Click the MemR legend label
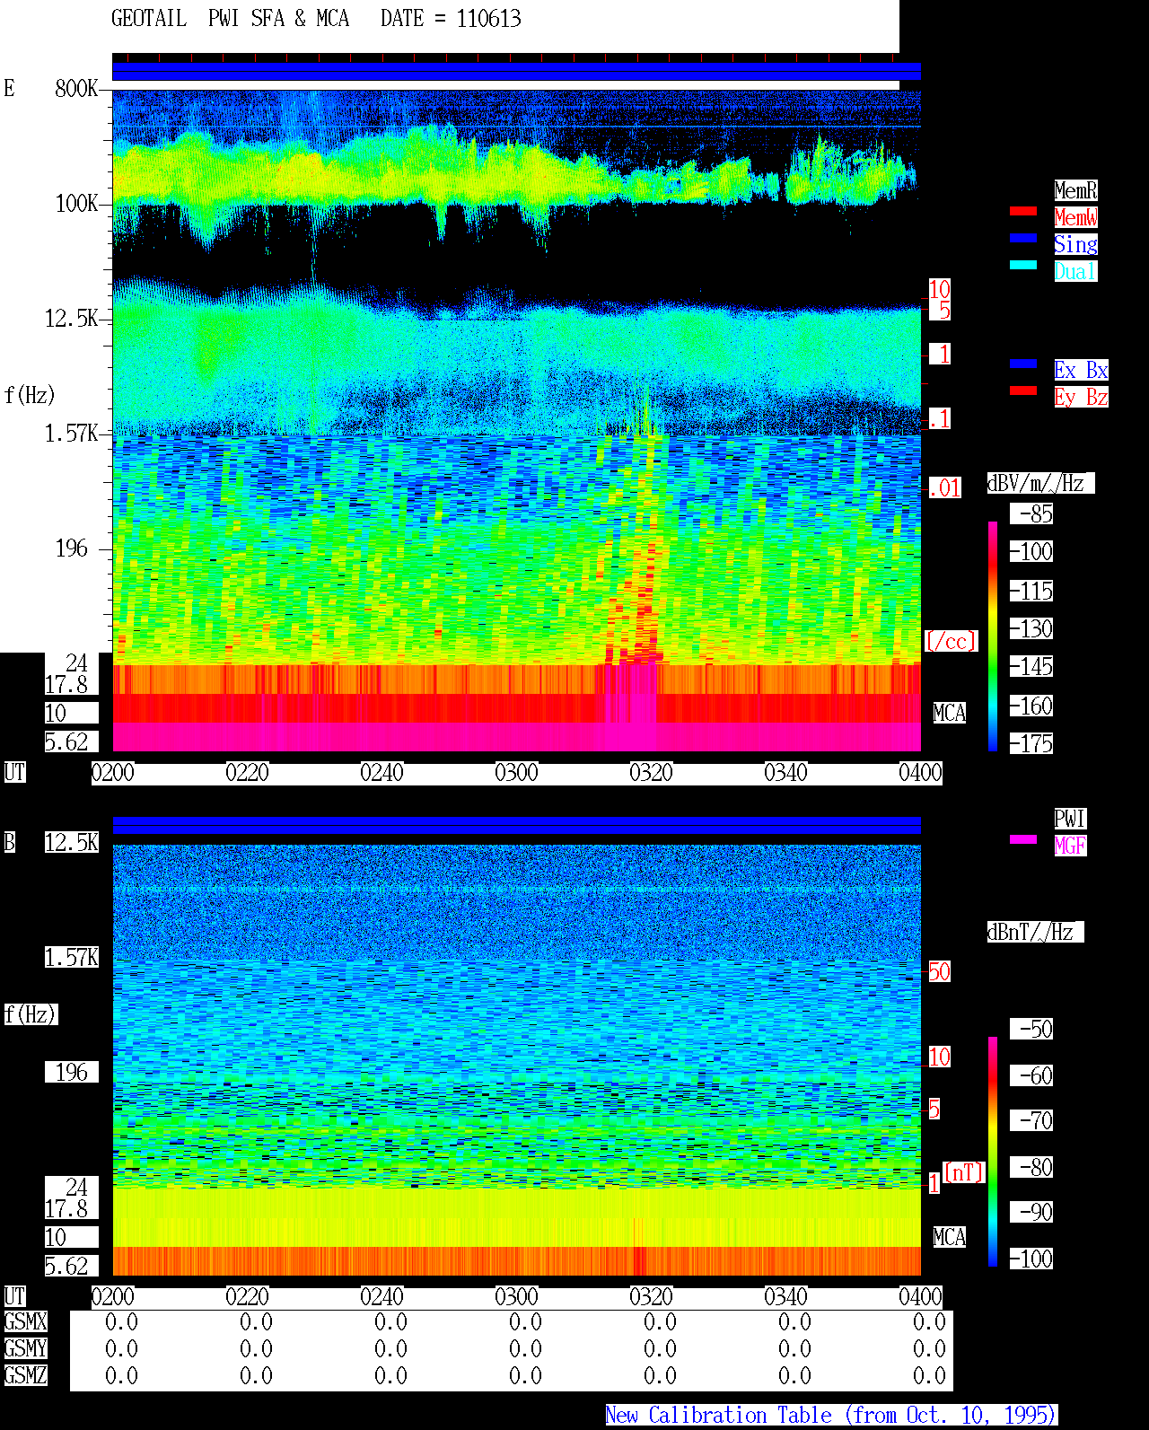Viewport: 1149px width, 1430px height. point(1075,190)
